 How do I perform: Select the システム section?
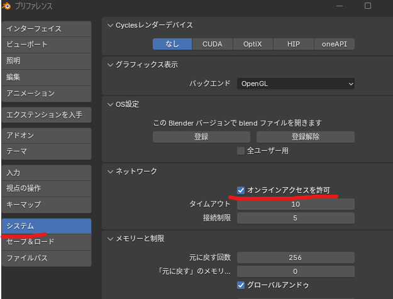[x=47, y=226]
